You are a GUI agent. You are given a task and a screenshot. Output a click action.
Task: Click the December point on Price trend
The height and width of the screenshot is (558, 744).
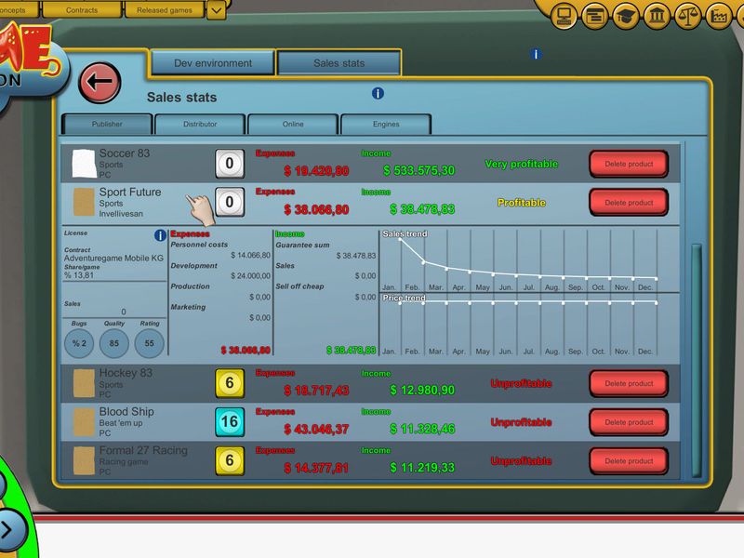[x=657, y=302]
